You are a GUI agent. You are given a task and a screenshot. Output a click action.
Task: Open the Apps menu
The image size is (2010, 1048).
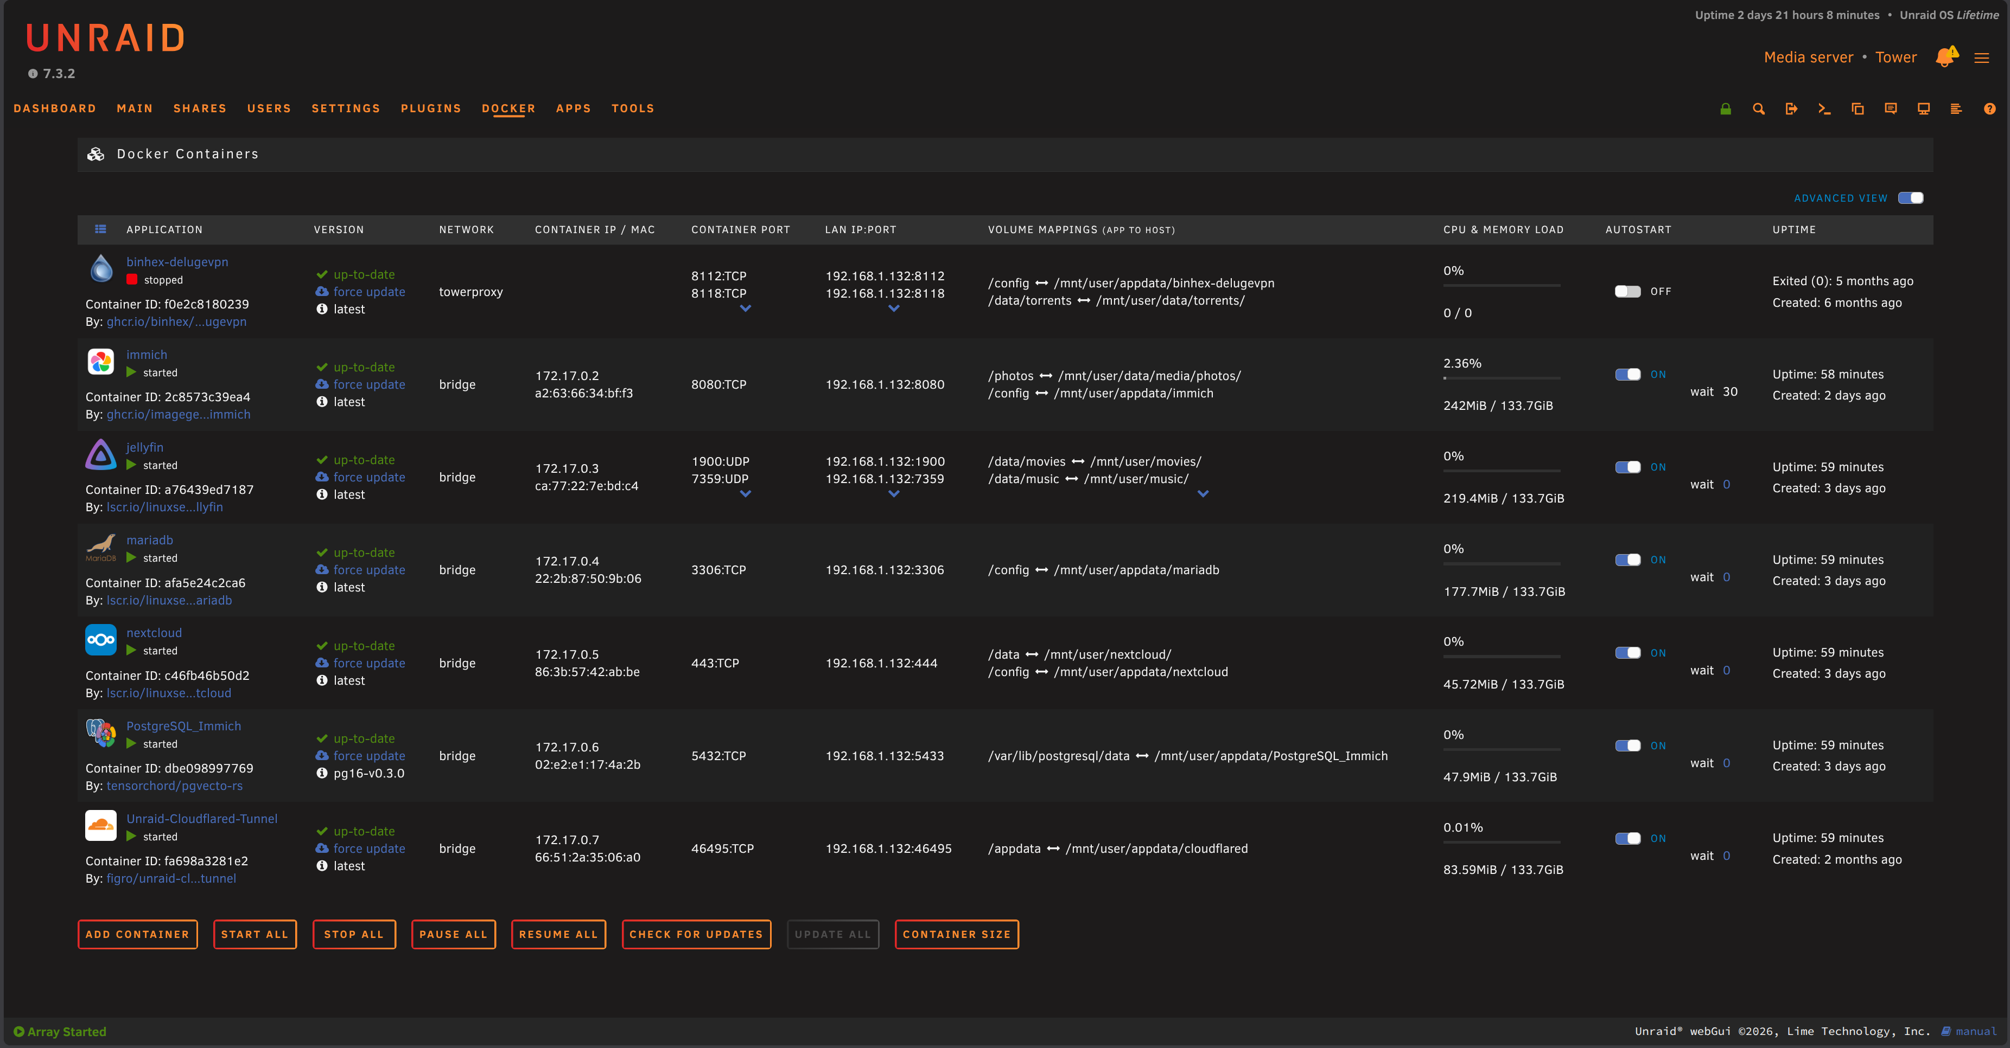(x=574, y=109)
